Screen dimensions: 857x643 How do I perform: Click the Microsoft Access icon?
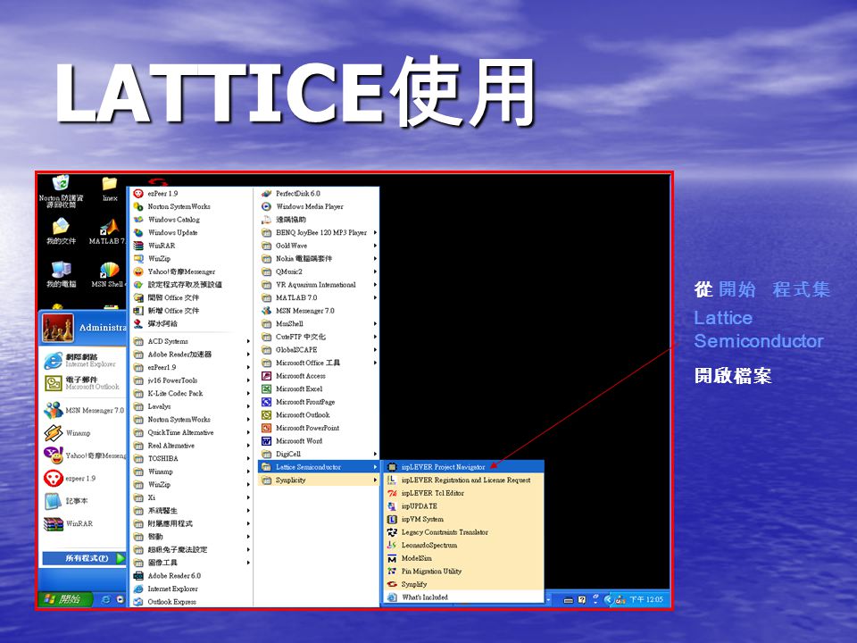click(x=266, y=376)
